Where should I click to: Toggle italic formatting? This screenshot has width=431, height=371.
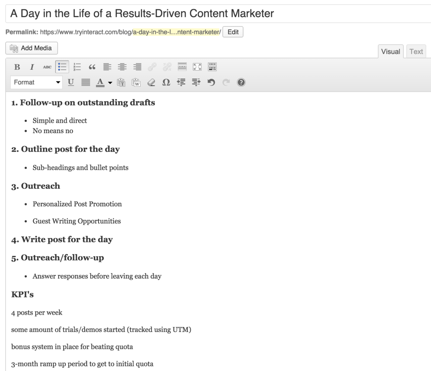32,67
